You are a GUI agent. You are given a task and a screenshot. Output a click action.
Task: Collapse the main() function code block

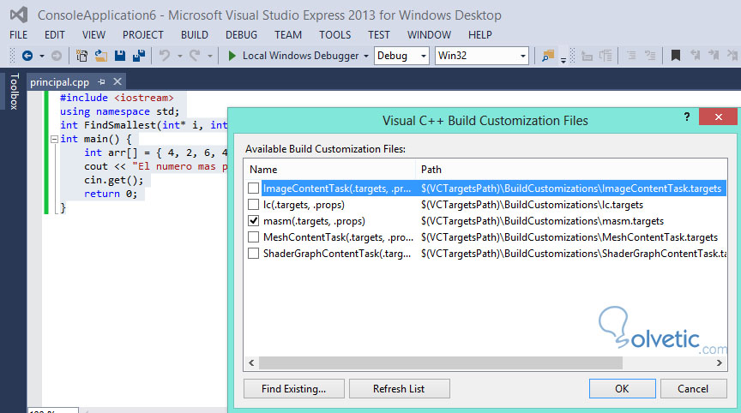tap(54, 140)
